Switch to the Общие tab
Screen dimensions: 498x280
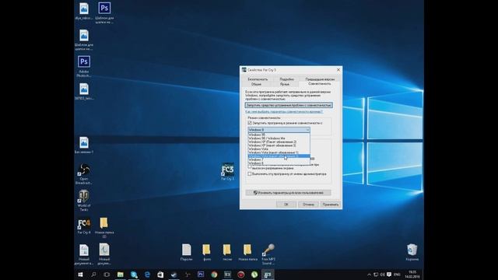click(256, 84)
